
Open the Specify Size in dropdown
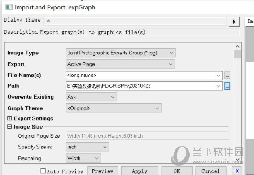click(88, 147)
